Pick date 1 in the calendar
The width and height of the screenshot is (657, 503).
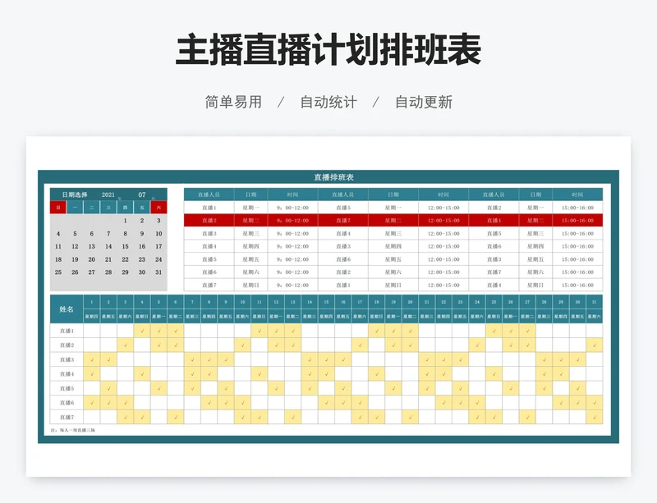[x=126, y=221]
